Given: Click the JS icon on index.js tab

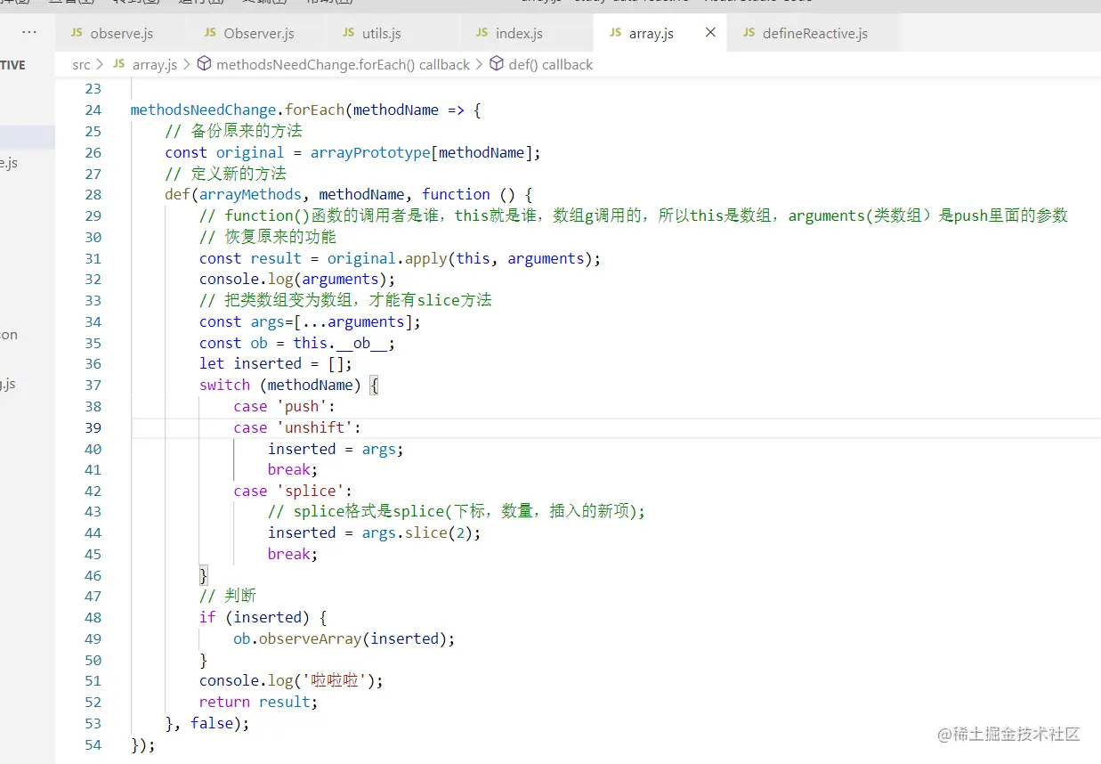Looking at the screenshot, I should [x=482, y=33].
